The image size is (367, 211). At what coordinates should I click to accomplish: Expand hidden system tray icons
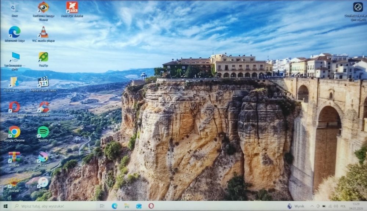tap(312, 206)
